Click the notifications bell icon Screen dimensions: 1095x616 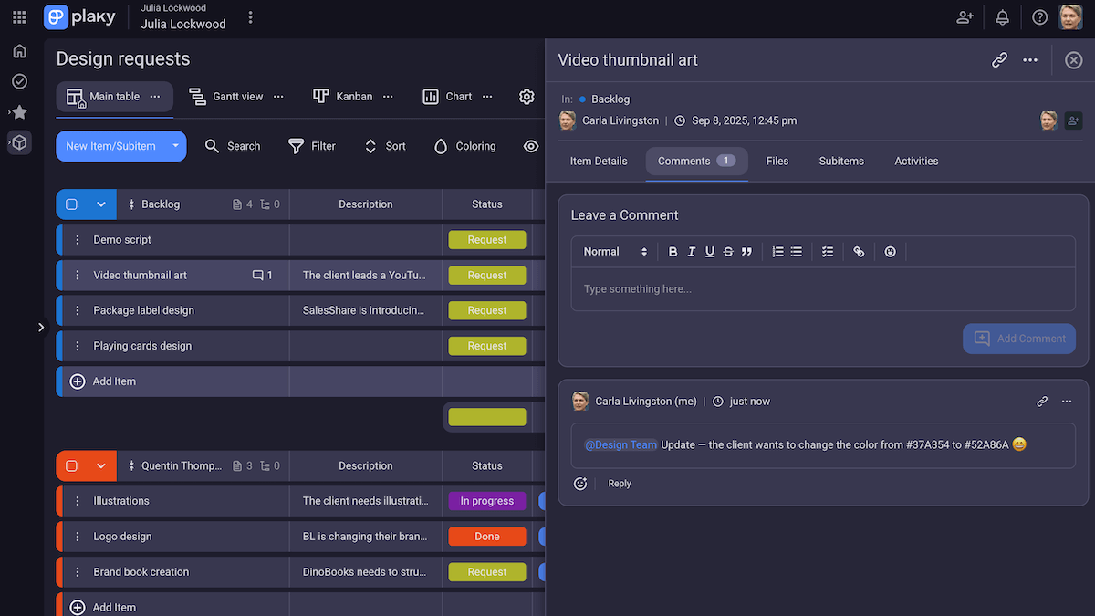[1002, 17]
